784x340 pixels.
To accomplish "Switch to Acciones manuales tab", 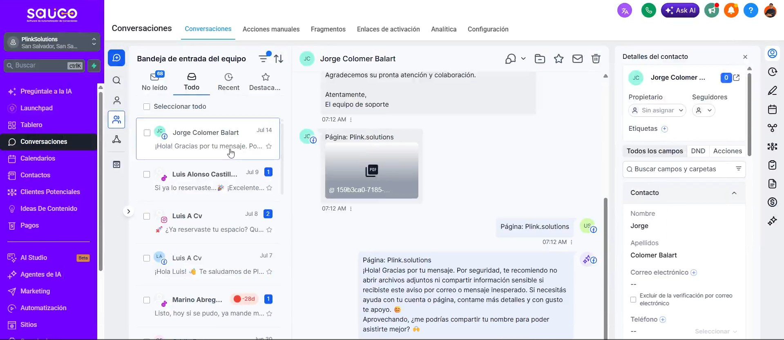I will [271, 29].
